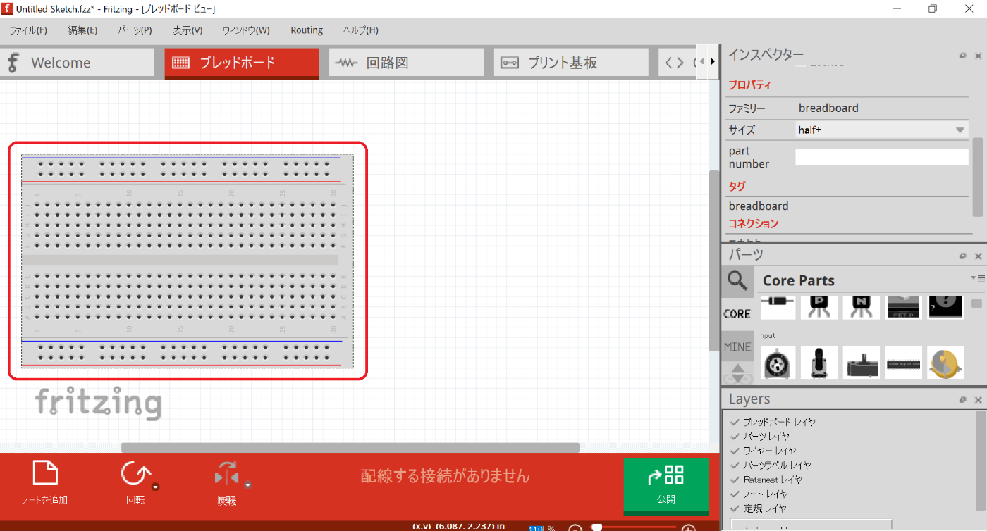987x531 pixels.
Task: Switch to the ブレッドボード tab
Action: tap(242, 63)
